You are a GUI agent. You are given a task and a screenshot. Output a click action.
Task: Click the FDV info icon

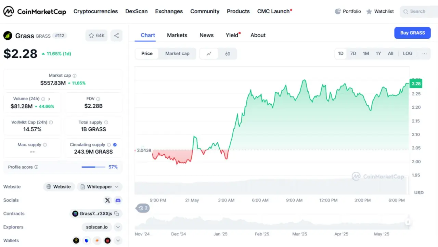[x=98, y=99]
